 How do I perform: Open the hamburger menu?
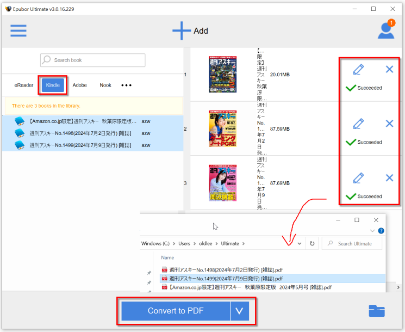pos(18,31)
